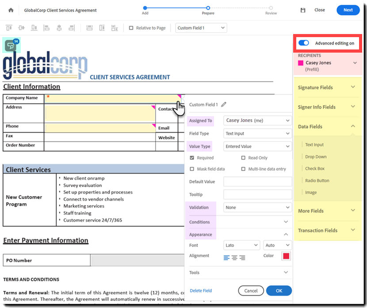Select the Phone form field
Image resolution: width=367 pixels, height=308 pixels.
tap(100, 128)
